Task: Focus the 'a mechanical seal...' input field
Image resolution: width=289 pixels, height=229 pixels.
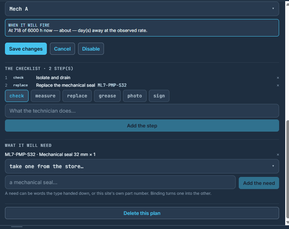Action: 120,182
